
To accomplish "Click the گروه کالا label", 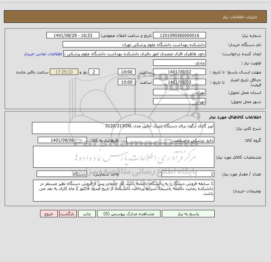I will click(253, 140).
